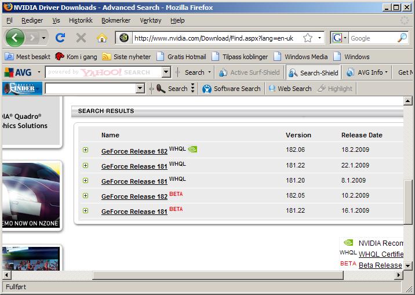Click the NVIDIA site favicon in address bar

coord(124,38)
